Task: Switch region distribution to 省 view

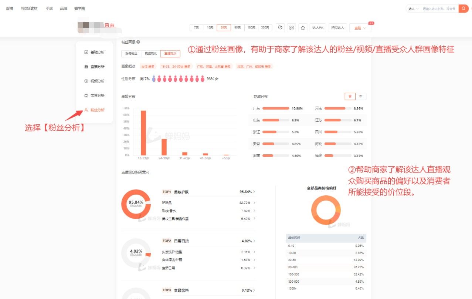Action: point(350,96)
